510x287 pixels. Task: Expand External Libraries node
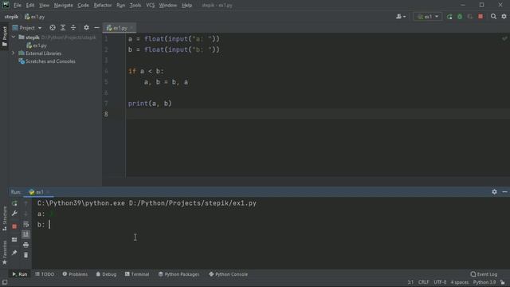click(x=14, y=53)
